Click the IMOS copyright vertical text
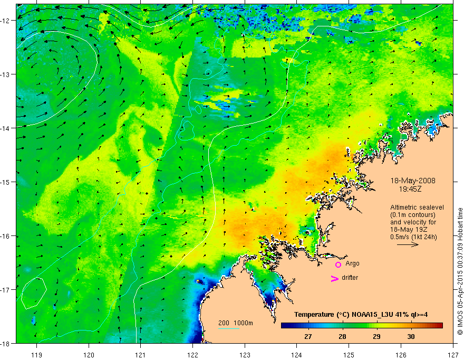This screenshot has height=359, width=464. (x=460, y=271)
